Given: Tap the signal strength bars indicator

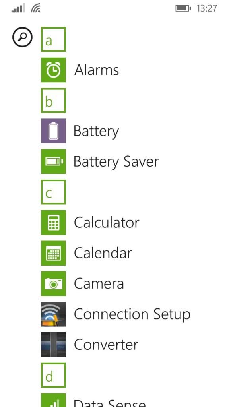Looking at the screenshot, I should (x=18, y=8).
